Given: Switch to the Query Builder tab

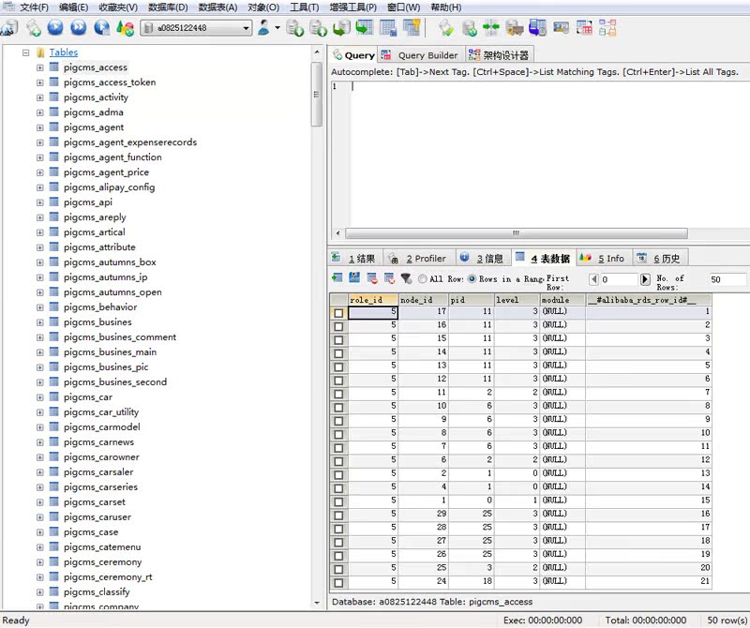Looking at the screenshot, I should click(421, 55).
